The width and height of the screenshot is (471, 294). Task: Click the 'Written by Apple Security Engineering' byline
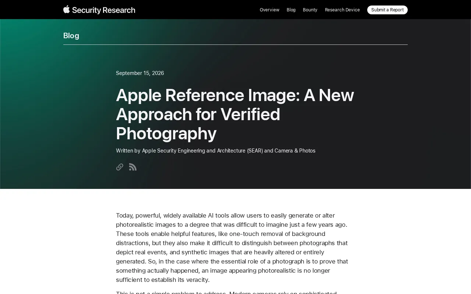pos(216,151)
